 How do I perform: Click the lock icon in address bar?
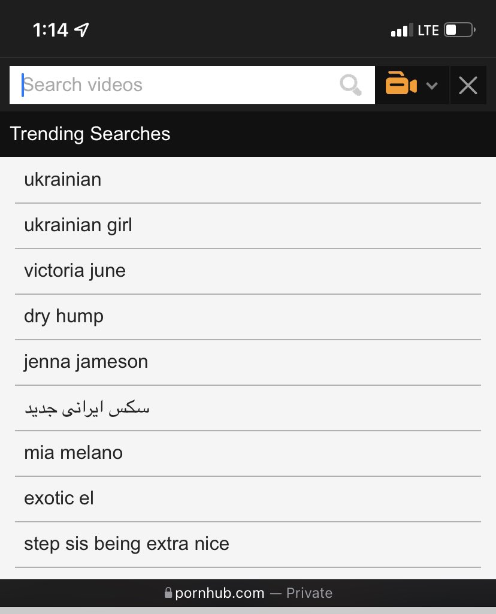pos(168,594)
